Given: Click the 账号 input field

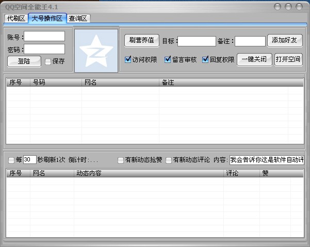Looking at the screenshot, I should (x=44, y=36).
